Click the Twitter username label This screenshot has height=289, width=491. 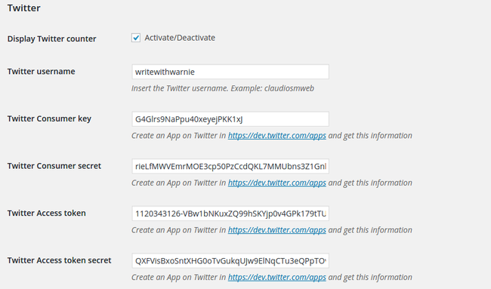(41, 72)
